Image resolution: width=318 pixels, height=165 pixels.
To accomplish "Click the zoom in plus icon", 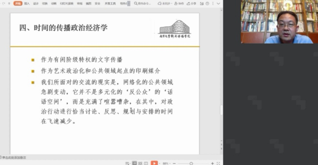I will (x=212, y=163).
